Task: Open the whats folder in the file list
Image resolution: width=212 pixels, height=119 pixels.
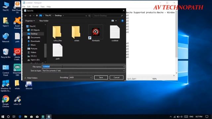Action: (x=77, y=34)
